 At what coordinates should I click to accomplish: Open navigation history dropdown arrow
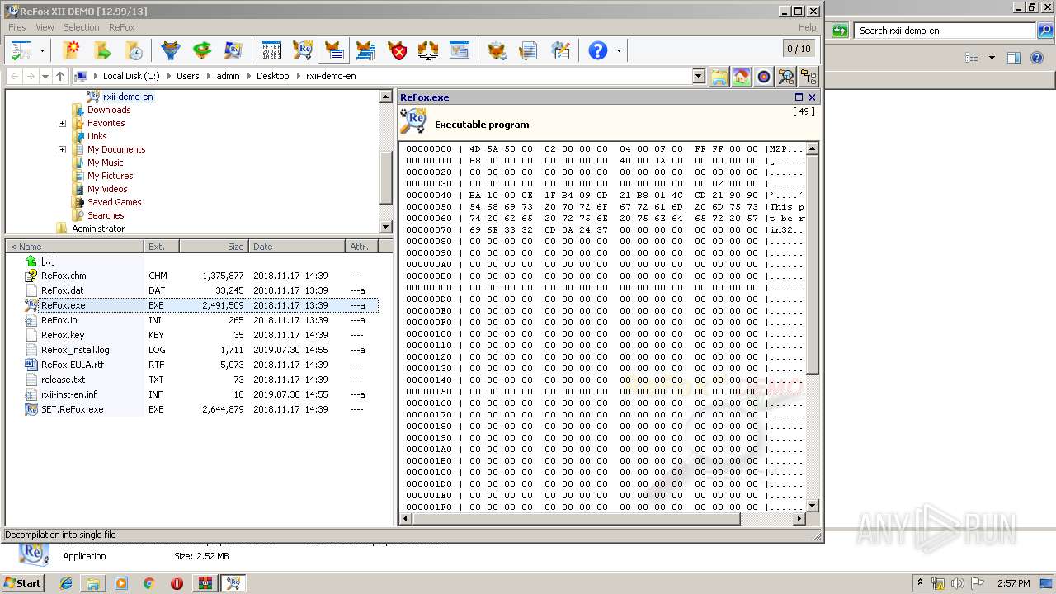45,76
